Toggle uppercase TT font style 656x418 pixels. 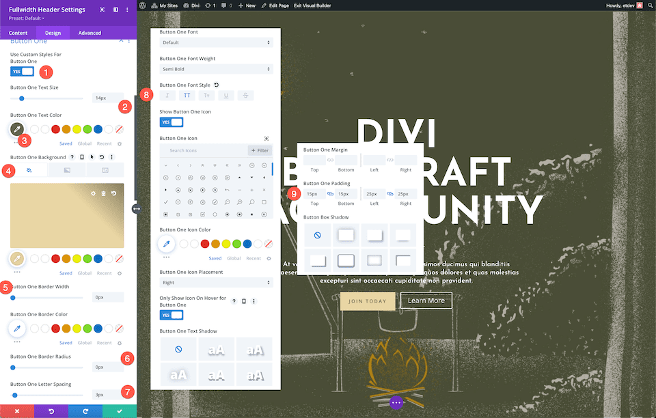(187, 96)
